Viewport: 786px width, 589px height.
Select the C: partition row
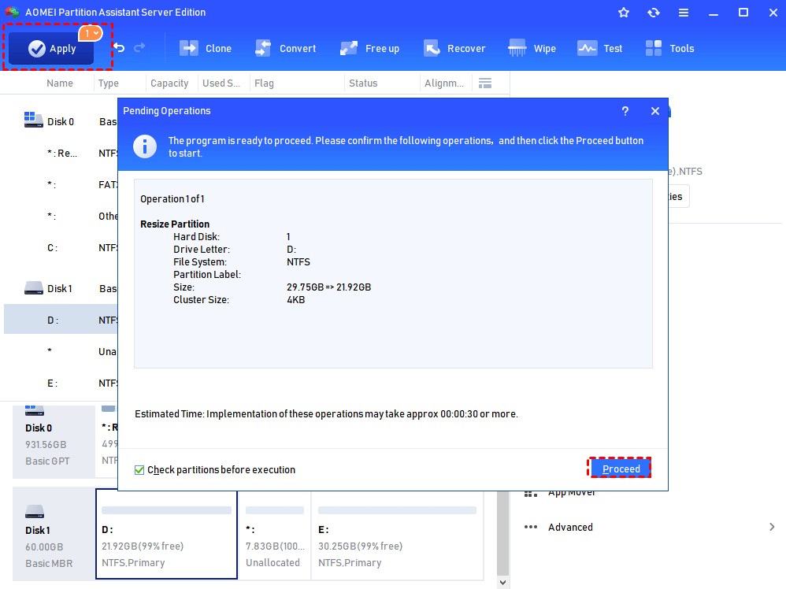[x=61, y=247]
